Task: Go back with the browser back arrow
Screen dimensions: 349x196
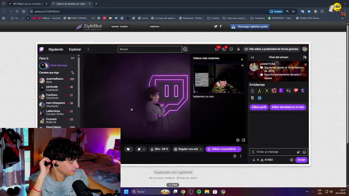Action: click(x=4, y=11)
